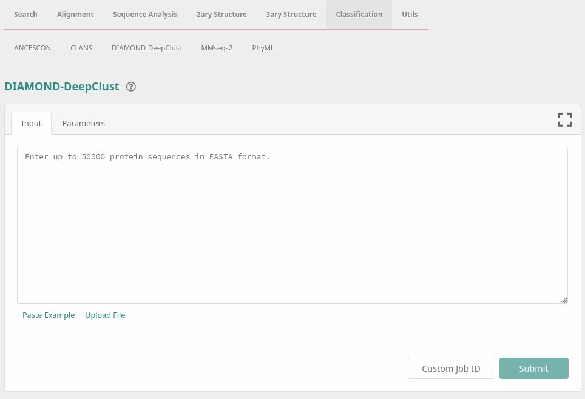This screenshot has width=585, height=399.
Task: Switch to the Parameters tab
Action: point(84,124)
